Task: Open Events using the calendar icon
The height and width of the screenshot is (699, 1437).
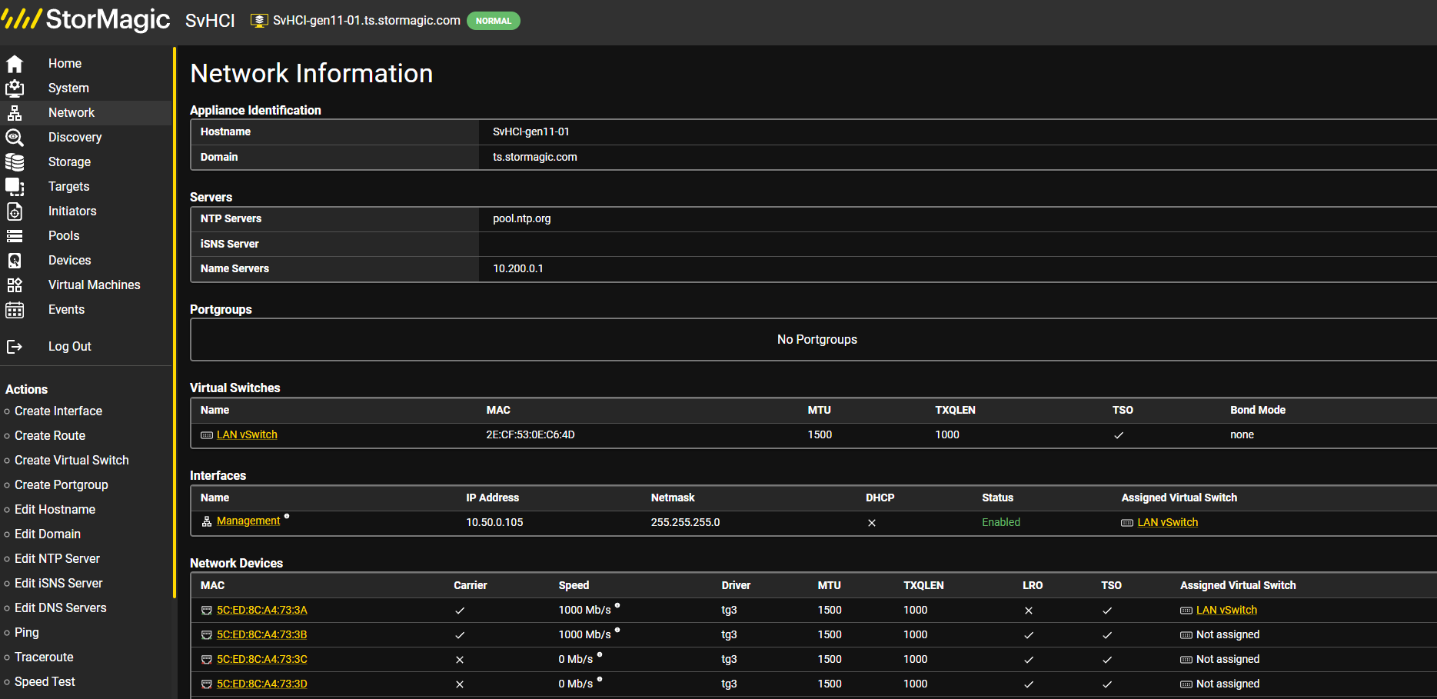Action: pos(15,310)
